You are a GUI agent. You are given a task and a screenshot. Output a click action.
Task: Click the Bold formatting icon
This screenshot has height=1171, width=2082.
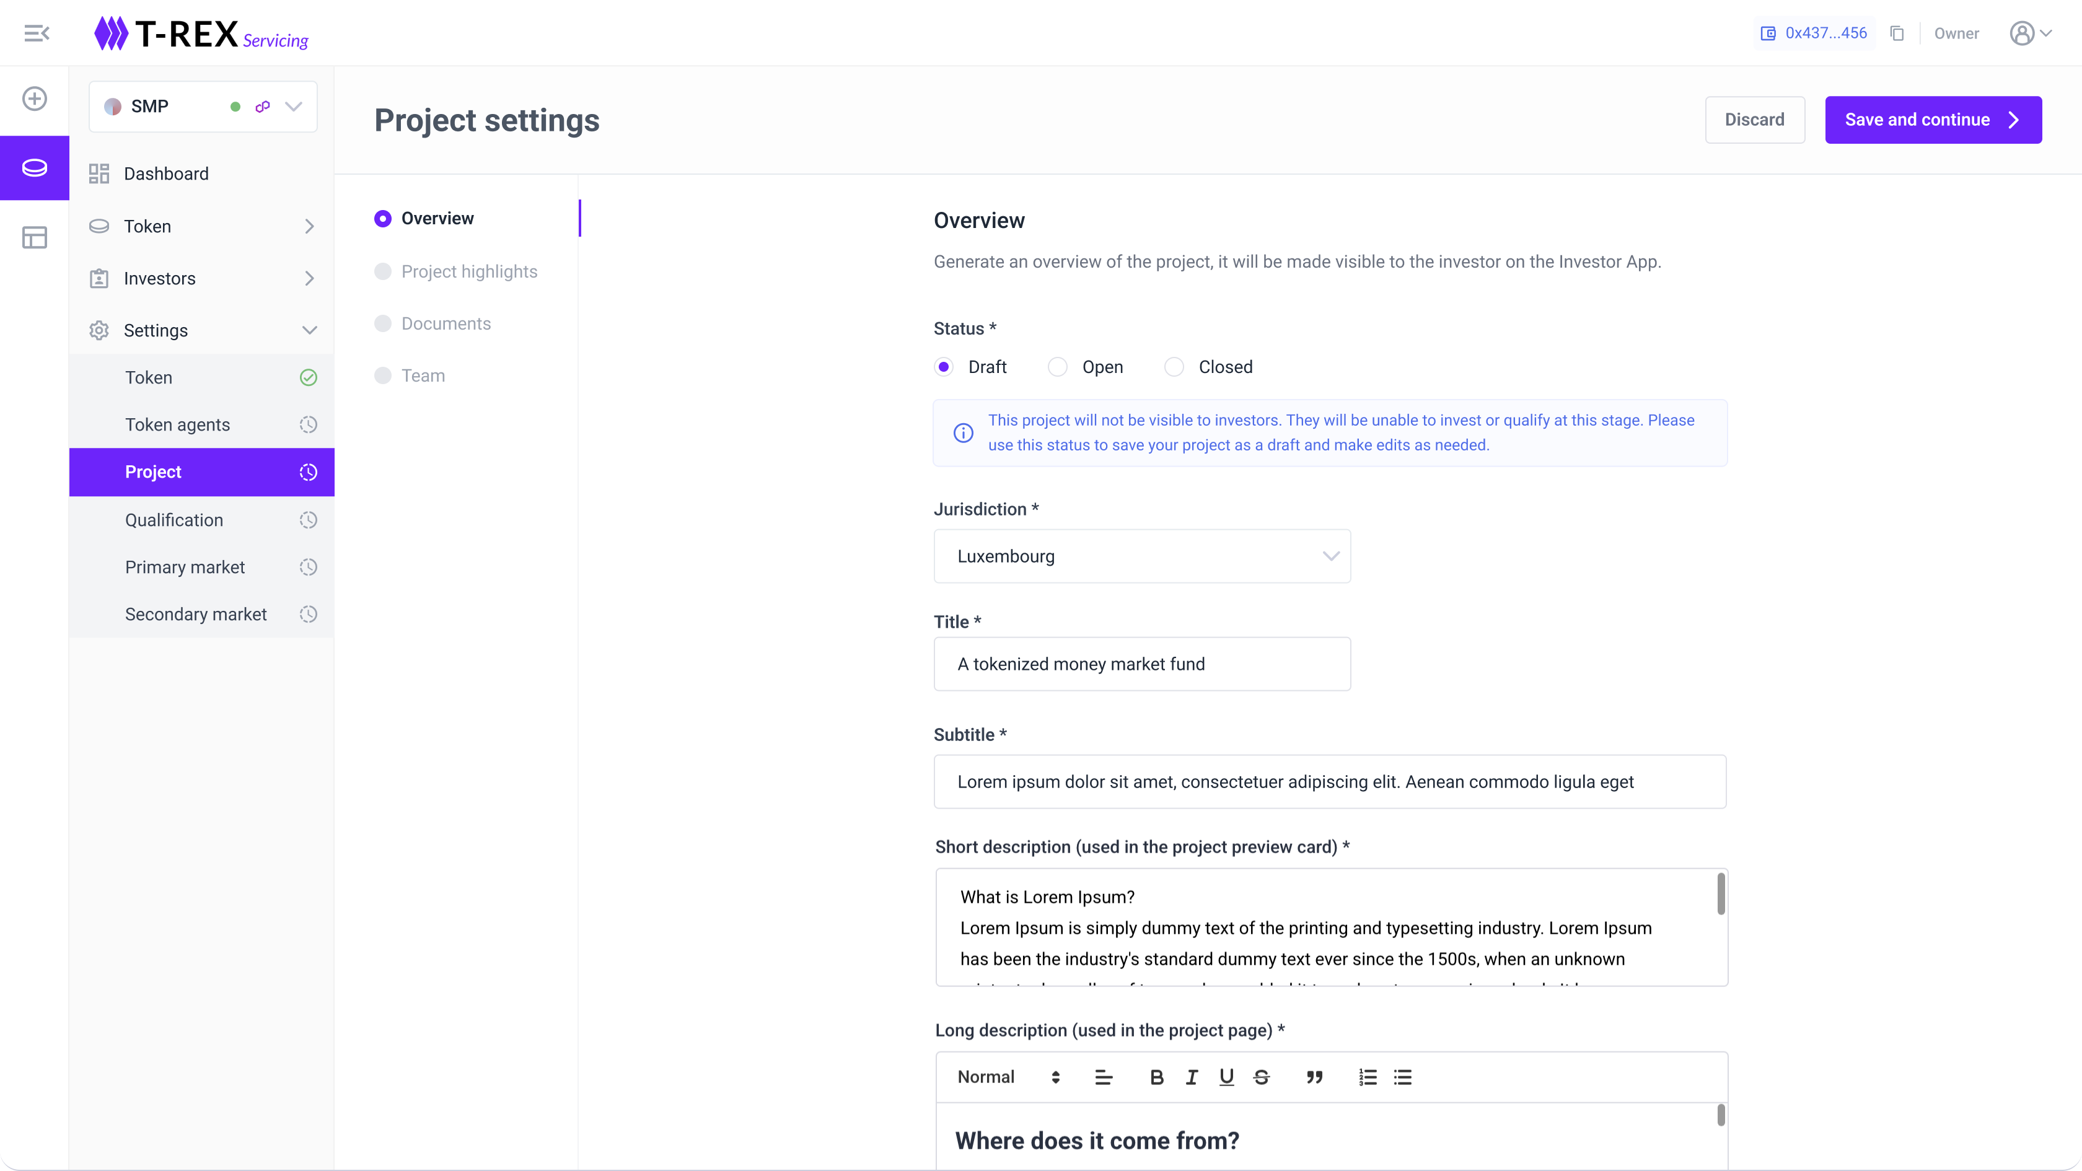(1157, 1077)
